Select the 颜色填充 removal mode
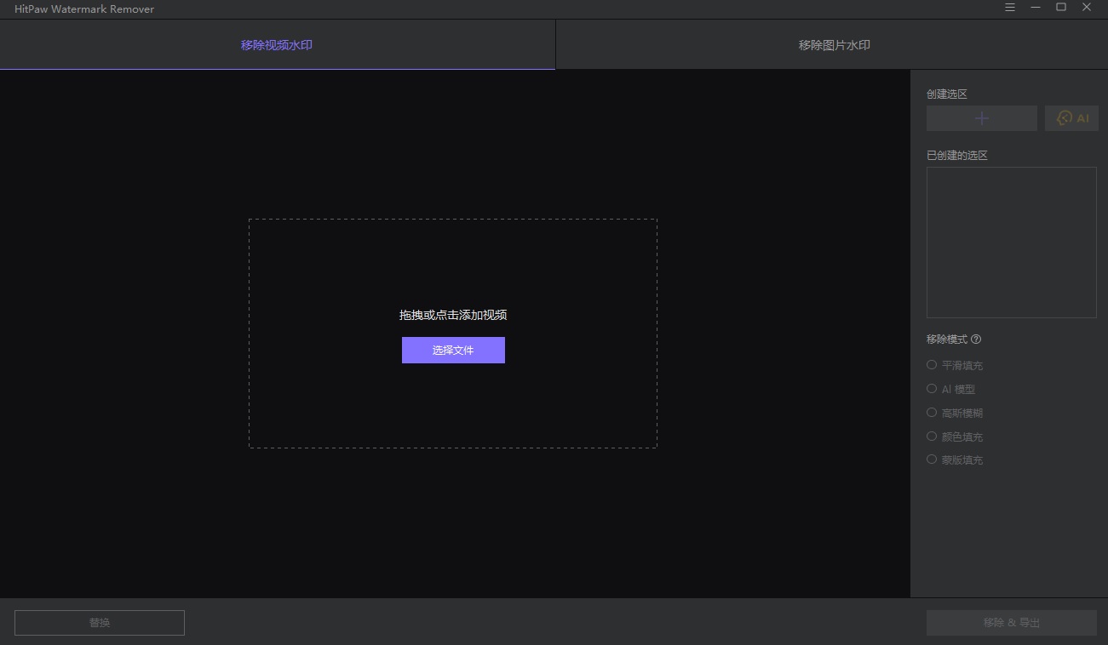The width and height of the screenshot is (1108, 645). pyautogui.click(x=955, y=437)
